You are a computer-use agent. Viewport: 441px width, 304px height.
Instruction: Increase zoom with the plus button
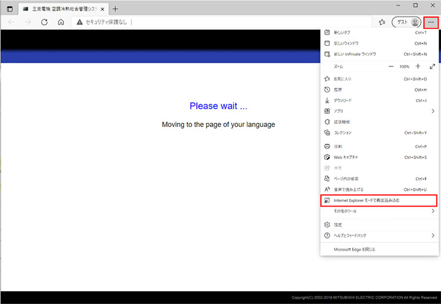click(x=418, y=66)
